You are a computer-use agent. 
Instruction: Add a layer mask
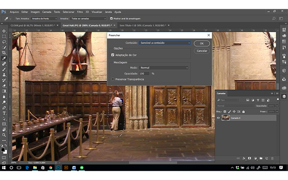[x=249, y=158]
